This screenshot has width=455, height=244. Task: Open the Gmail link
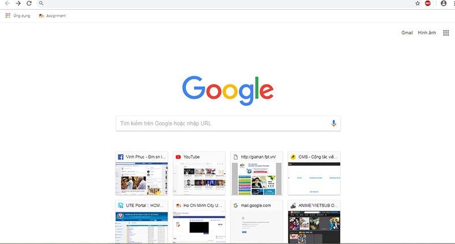[407, 33]
